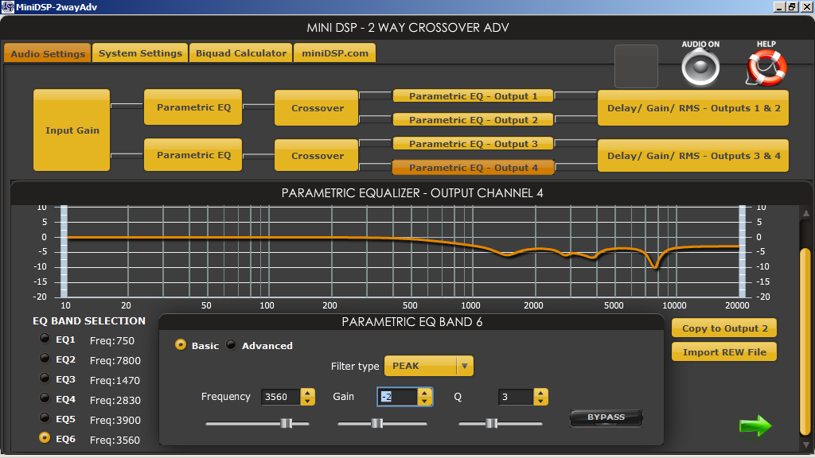This screenshot has width=815, height=458.
Task: Open the Audio Settings tab
Action: 47,53
